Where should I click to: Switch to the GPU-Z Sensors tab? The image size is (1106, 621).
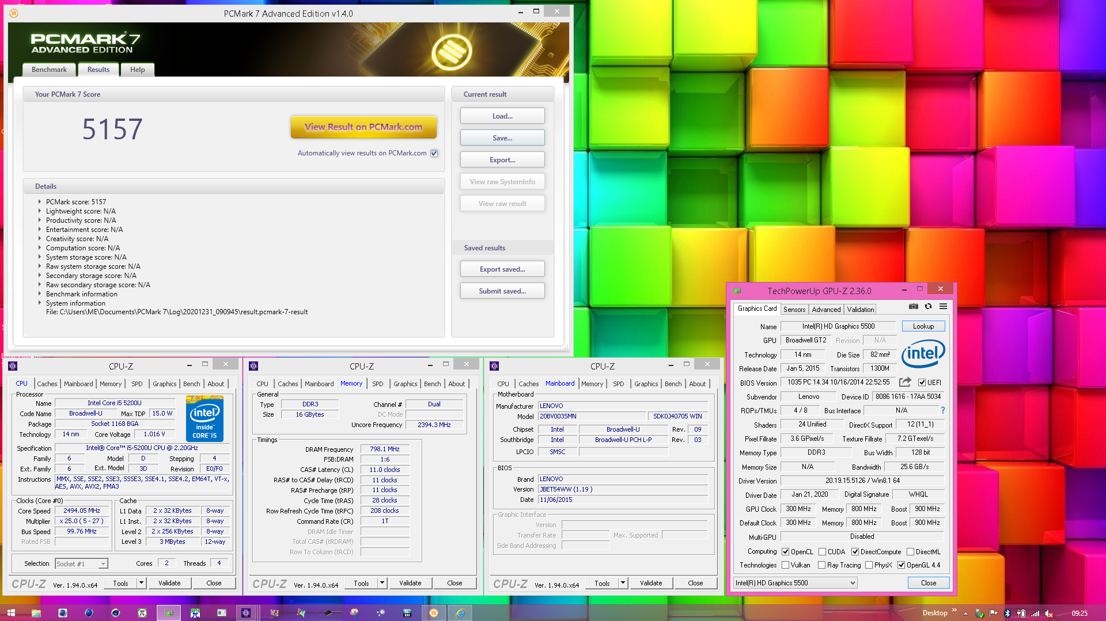pyautogui.click(x=794, y=310)
